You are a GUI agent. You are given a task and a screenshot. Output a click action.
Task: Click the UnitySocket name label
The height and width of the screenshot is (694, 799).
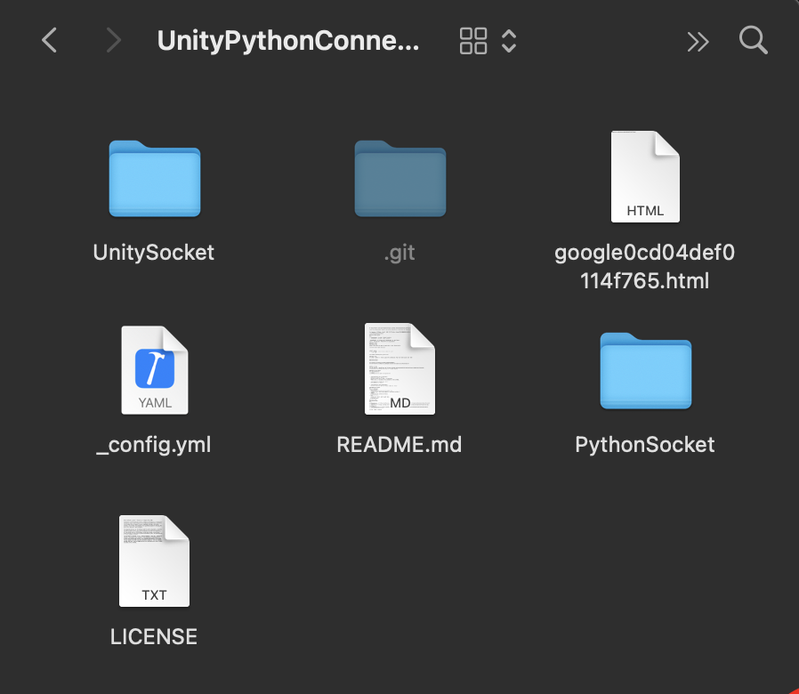click(153, 252)
